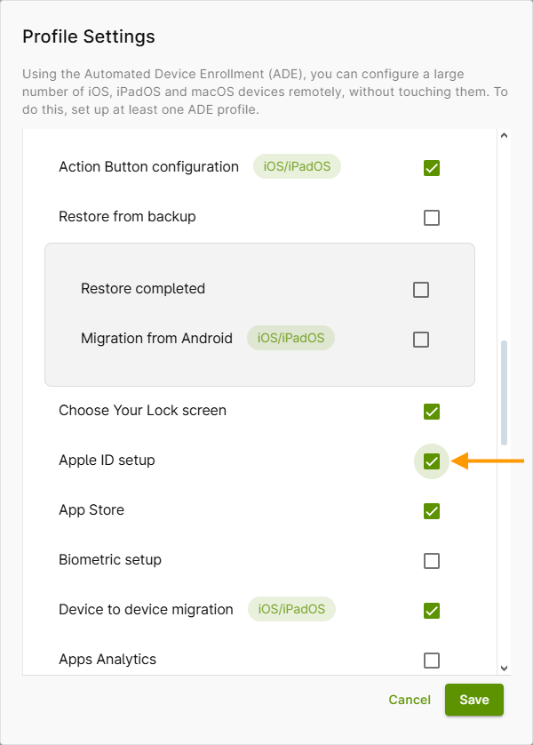Screen dimensions: 533x745
Task: Click the upward scroll chevron above the scrollbar
Action: tap(504, 135)
